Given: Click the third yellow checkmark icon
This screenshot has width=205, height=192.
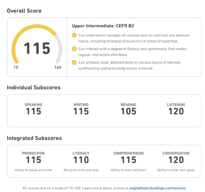Looking at the screenshot, I should 74,62.
